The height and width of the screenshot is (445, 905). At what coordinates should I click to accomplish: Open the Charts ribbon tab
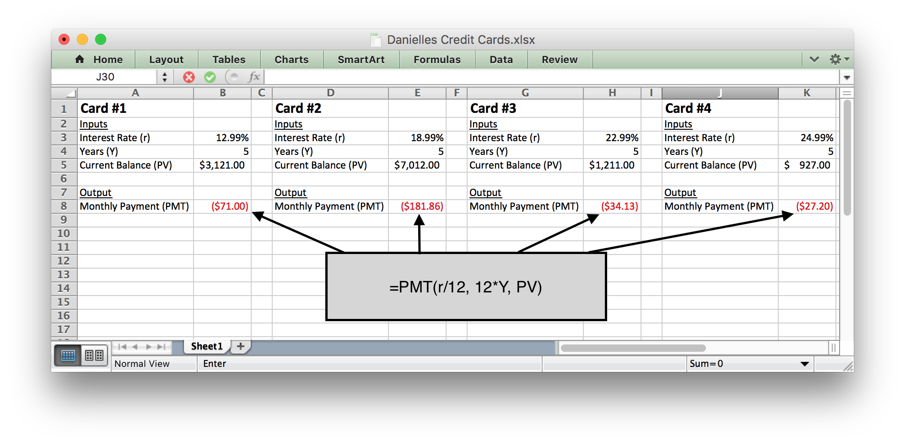(x=291, y=59)
